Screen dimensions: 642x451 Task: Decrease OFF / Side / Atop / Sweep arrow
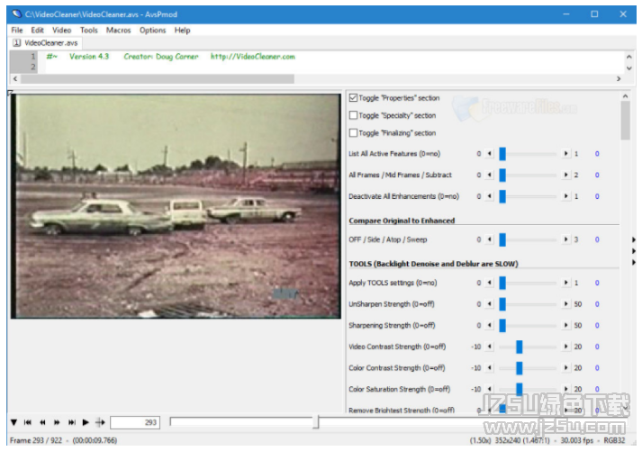click(x=490, y=239)
